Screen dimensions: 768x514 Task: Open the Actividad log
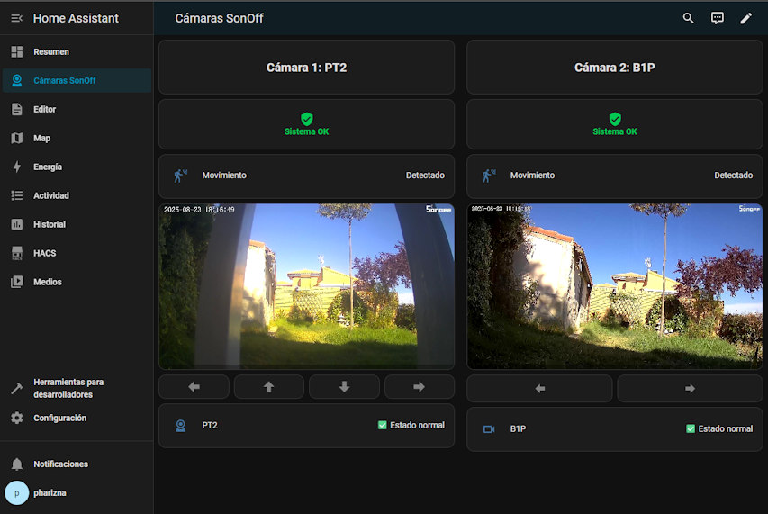(x=77, y=195)
